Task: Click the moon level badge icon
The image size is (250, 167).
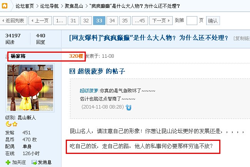Action: click(x=8, y=124)
